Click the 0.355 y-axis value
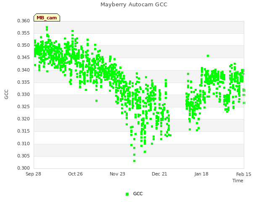The image size is (269, 202). (24, 33)
